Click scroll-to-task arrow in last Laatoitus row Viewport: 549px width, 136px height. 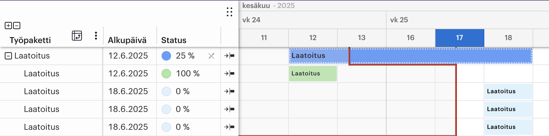click(x=229, y=127)
